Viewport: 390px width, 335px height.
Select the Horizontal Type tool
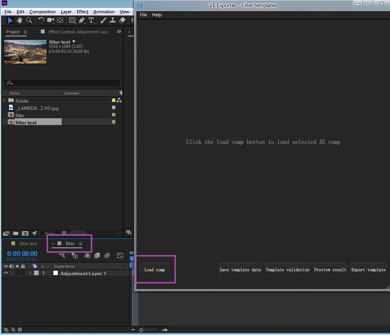pos(92,20)
